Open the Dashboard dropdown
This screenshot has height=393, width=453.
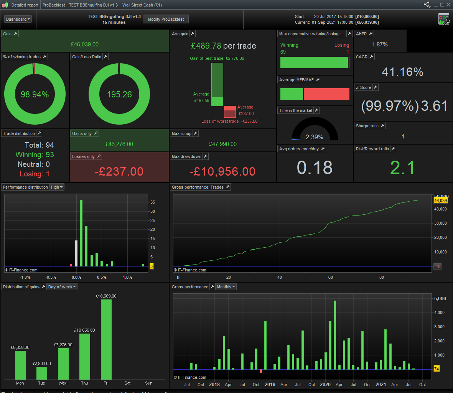point(18,19)
